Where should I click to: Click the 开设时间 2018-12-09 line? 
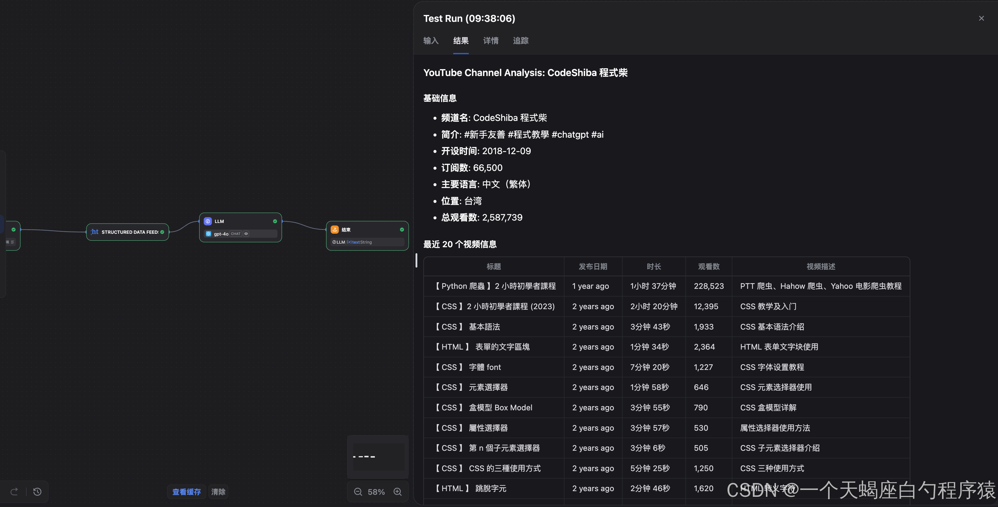point(486,151)
